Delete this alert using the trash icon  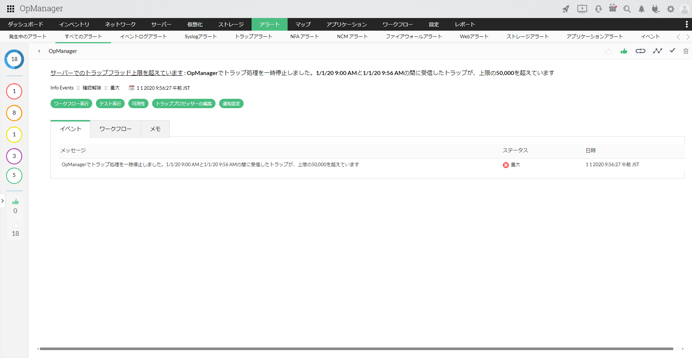tap(686, 51)
